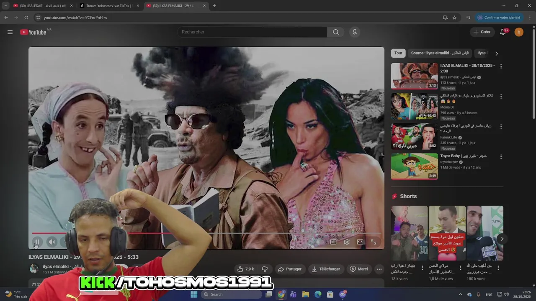Viewport: 536px width, 301px height.
Task: Show more Shorts with next arrow
Action: [x=502, y=239]
